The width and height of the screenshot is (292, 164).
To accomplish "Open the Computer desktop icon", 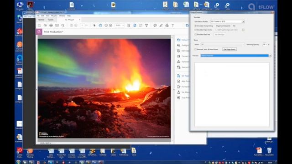I will coord(20,6).
